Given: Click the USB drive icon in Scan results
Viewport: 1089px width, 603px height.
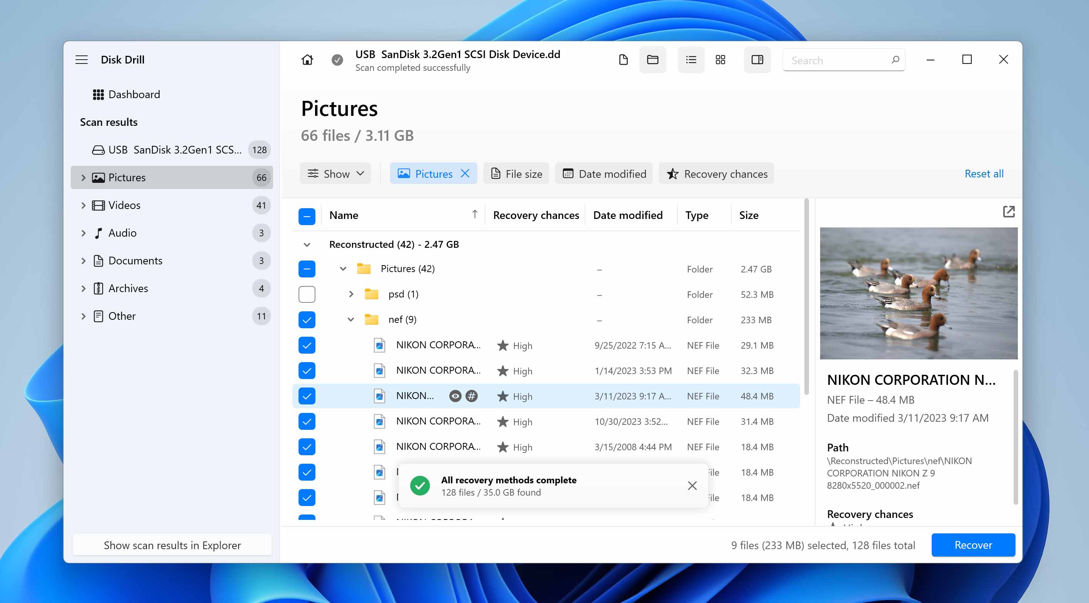Looking at the screenshot, I should [x=98, y=150].
